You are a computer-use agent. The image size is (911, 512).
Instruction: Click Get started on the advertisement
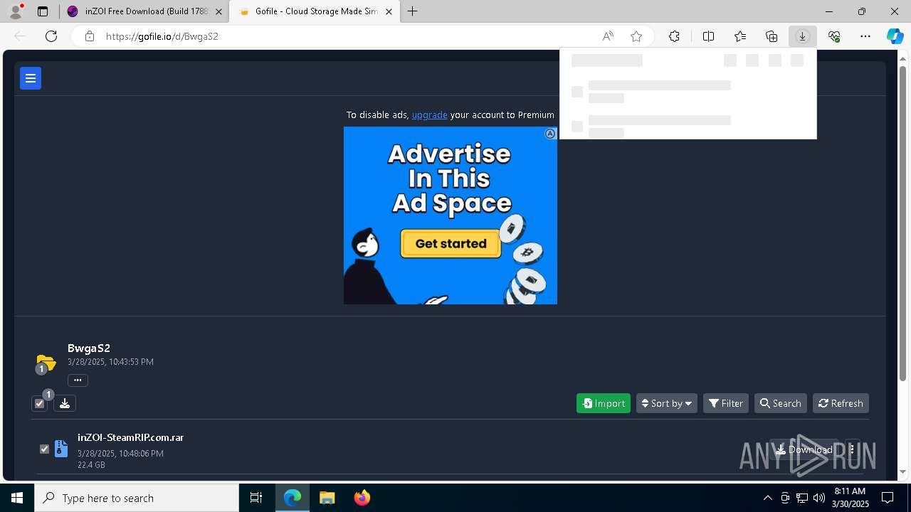[x=451, y=243]
